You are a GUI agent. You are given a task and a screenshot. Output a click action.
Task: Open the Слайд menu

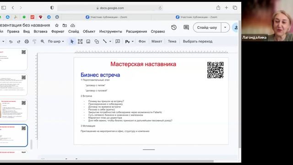click(x=73, y=32)
